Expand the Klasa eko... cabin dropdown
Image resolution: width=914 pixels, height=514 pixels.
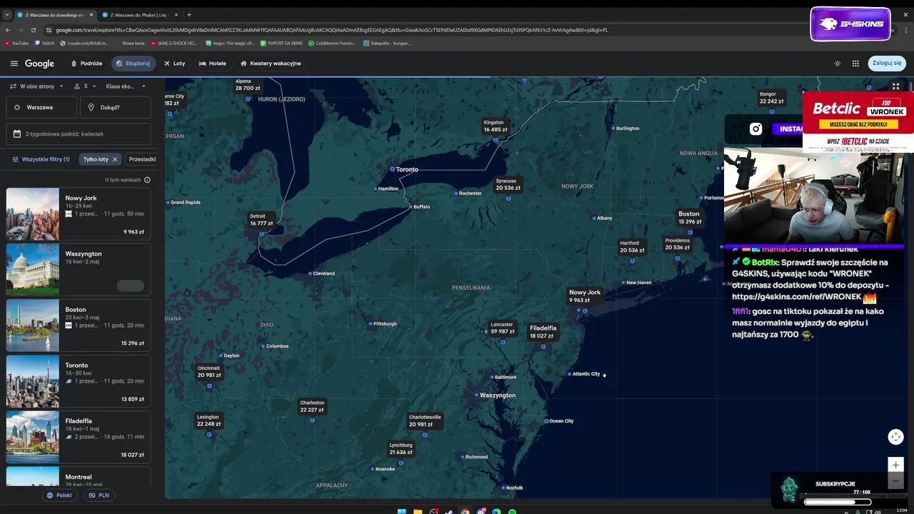[126, 86]
